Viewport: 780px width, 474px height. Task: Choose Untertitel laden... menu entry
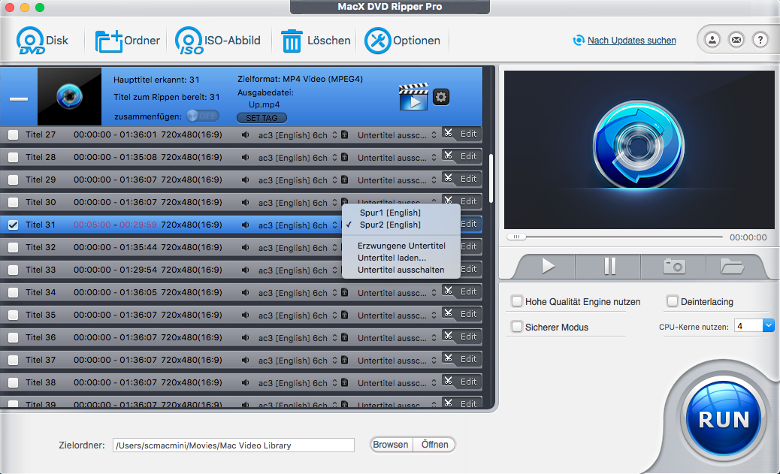(x=401, y=258)
